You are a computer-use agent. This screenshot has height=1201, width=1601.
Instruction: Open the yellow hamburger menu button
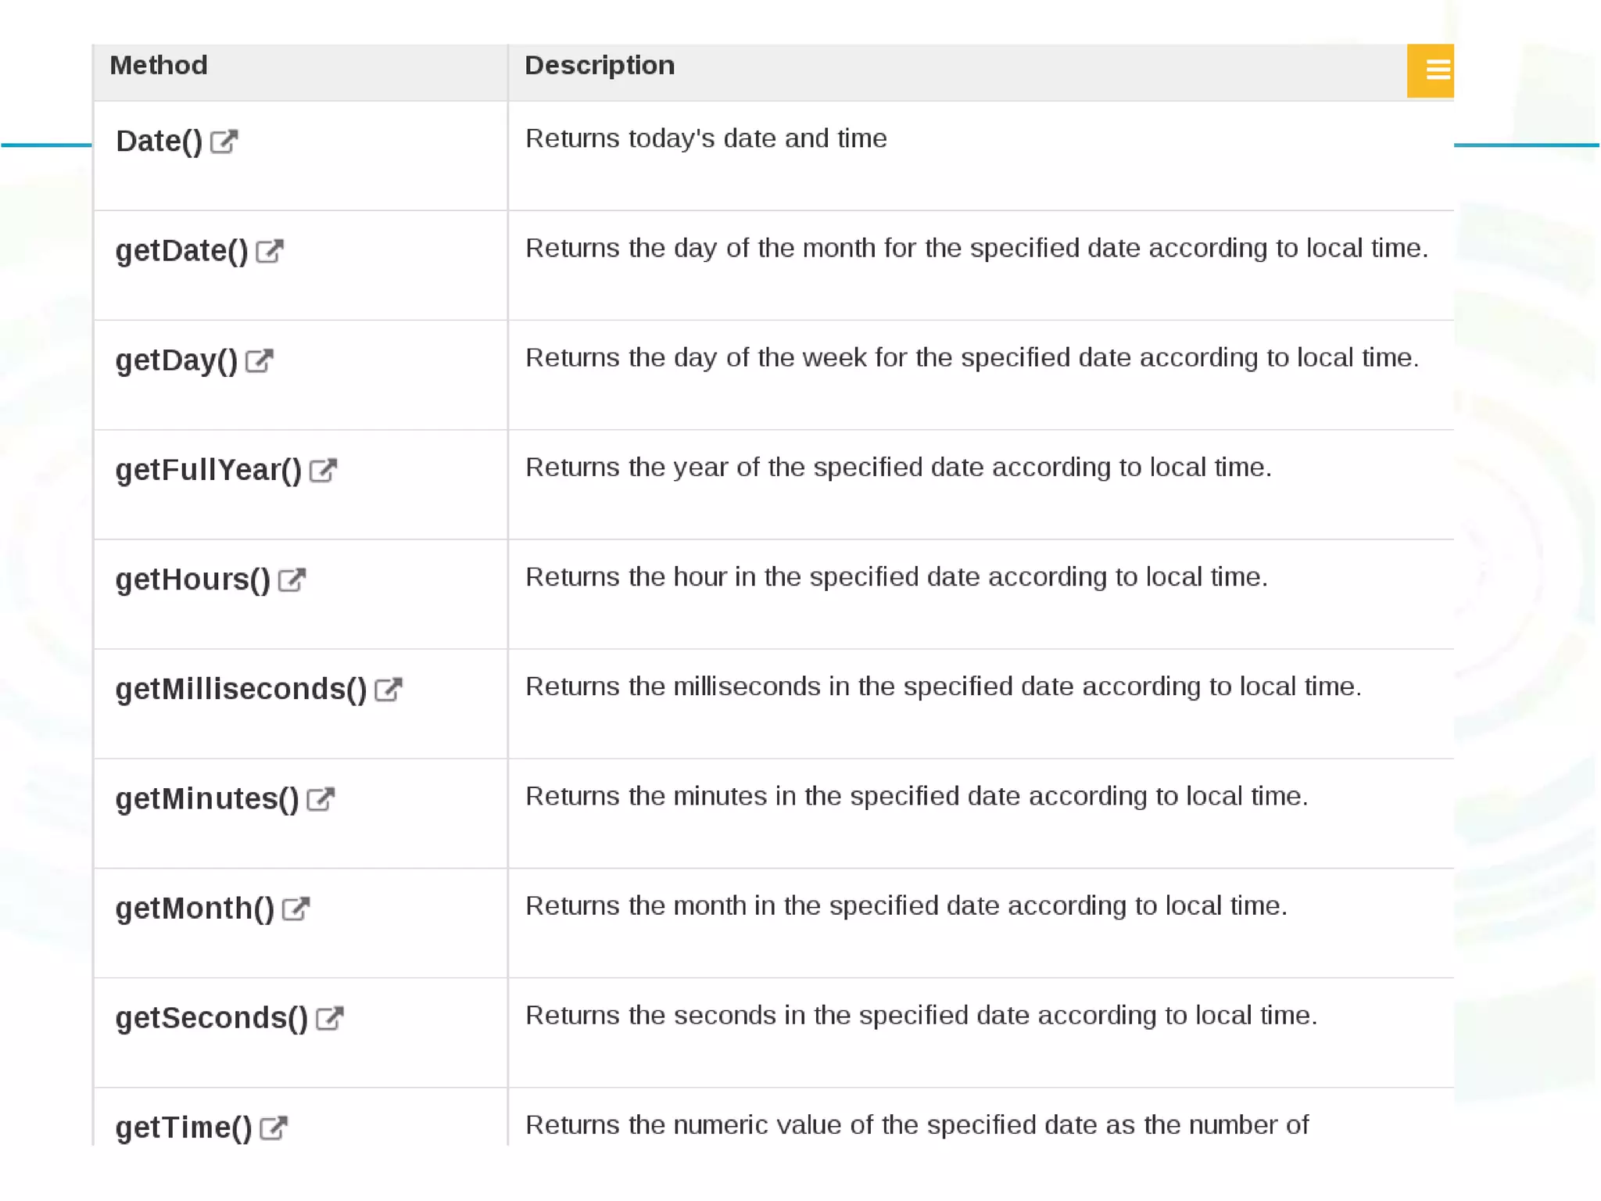[1430, 71]
